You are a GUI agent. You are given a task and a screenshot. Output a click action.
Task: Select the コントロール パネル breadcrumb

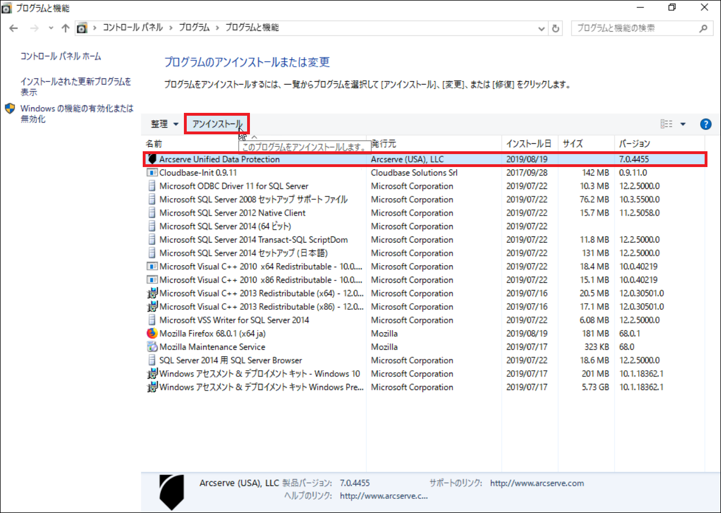coord(133,28)
